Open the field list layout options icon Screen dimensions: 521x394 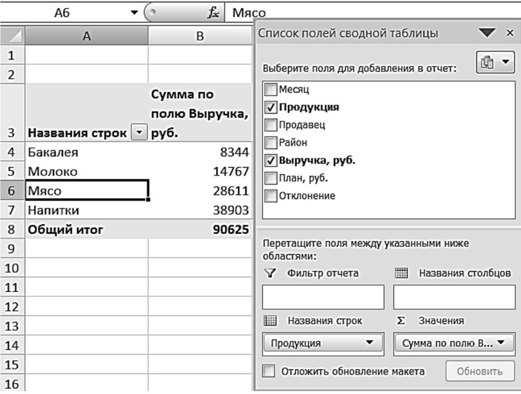(495, 62)
